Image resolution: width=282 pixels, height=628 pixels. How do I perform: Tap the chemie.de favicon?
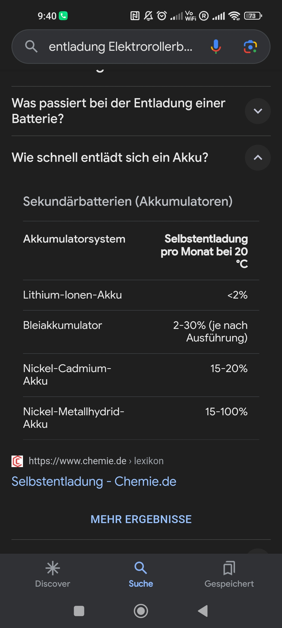[x=17, y=461]
